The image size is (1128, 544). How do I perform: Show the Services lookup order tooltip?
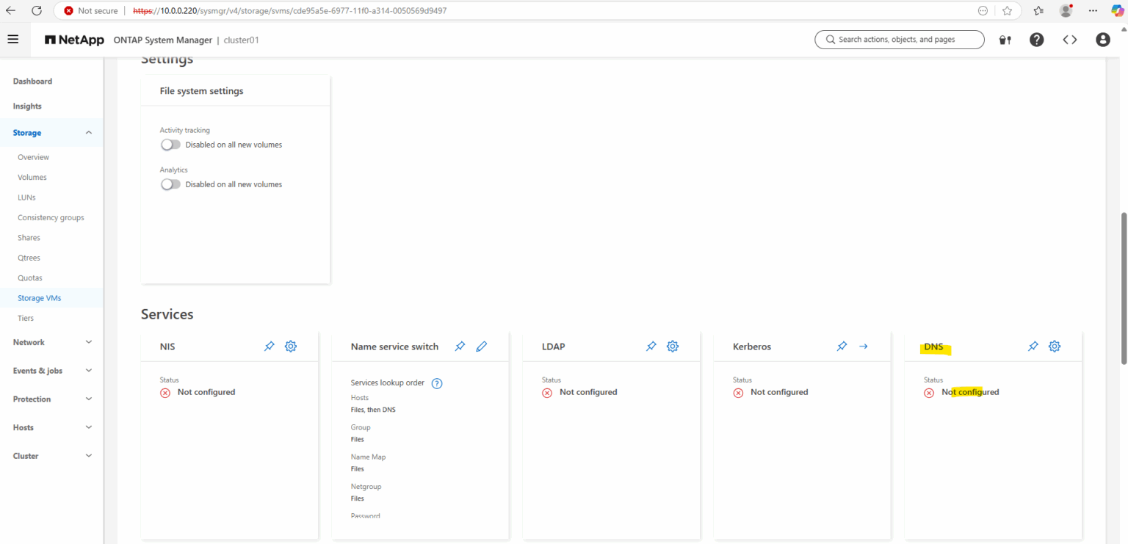click(x=437, y=382)
